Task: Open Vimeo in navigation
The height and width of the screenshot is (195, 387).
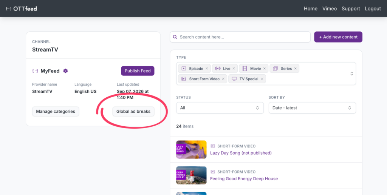Action: click(330, 9)
